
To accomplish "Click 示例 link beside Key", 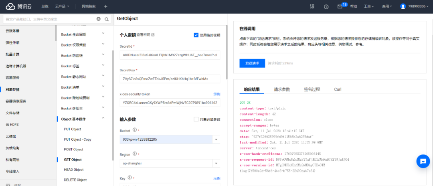I will tap(217, 178).
